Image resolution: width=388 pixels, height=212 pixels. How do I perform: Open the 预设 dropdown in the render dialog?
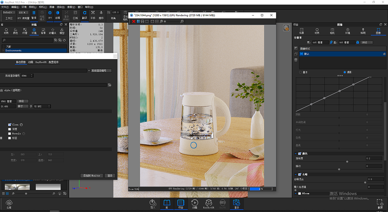pyautogui.click(x=23, y=101)
